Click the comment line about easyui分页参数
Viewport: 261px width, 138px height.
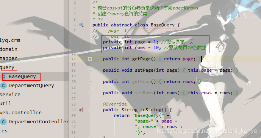point(145,8)
